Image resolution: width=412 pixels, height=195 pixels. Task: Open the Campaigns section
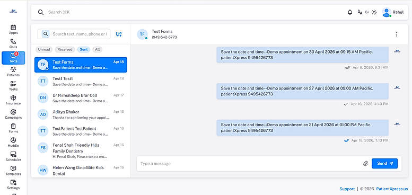13,114
